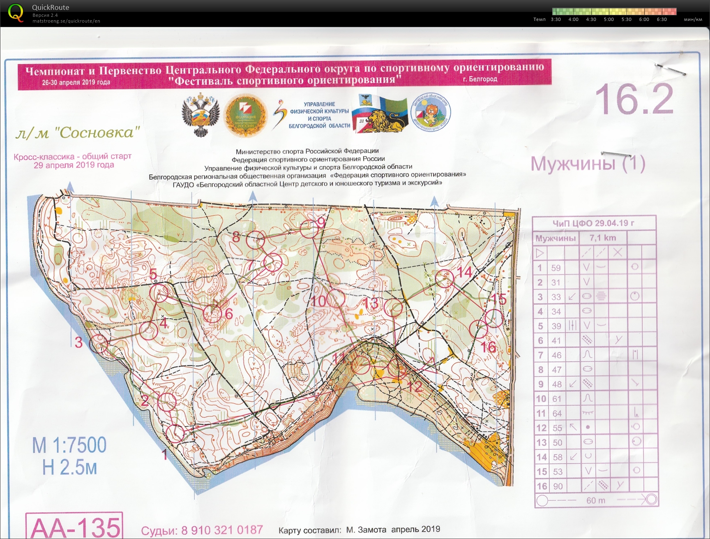The height and width of the screenshot is (539, 710).
Task: Click control circle 14 on the map
Action: pyautogui.click(x=444, y=279)
